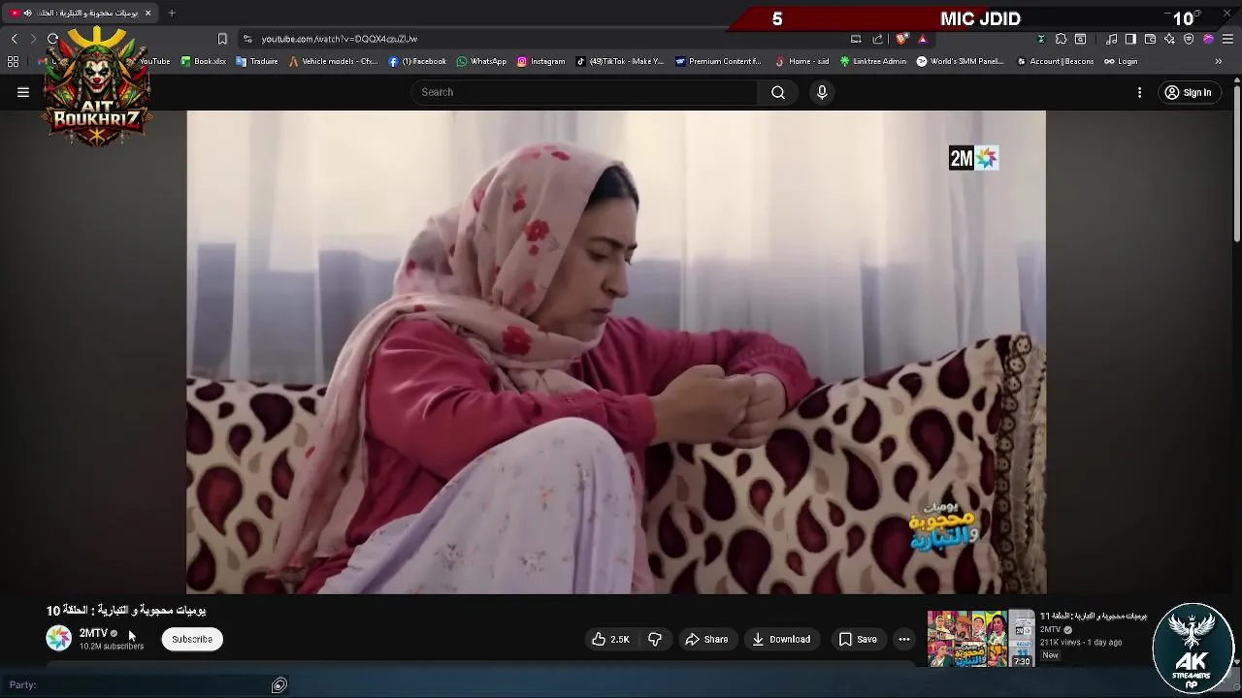Open the apps grid icon in bookmarks bar
Image resolution: width=1242 pixels, height=698 pixels.
pos(13,61)
